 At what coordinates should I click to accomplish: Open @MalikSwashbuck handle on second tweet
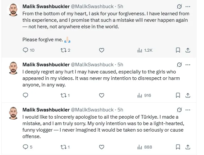coord(93,65)
